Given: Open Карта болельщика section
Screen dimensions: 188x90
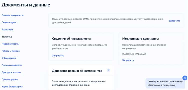Looking at the screenshot, I should click(12, 87).
